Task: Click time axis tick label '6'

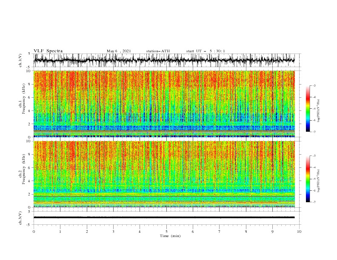Action: (x=193, y=232)
